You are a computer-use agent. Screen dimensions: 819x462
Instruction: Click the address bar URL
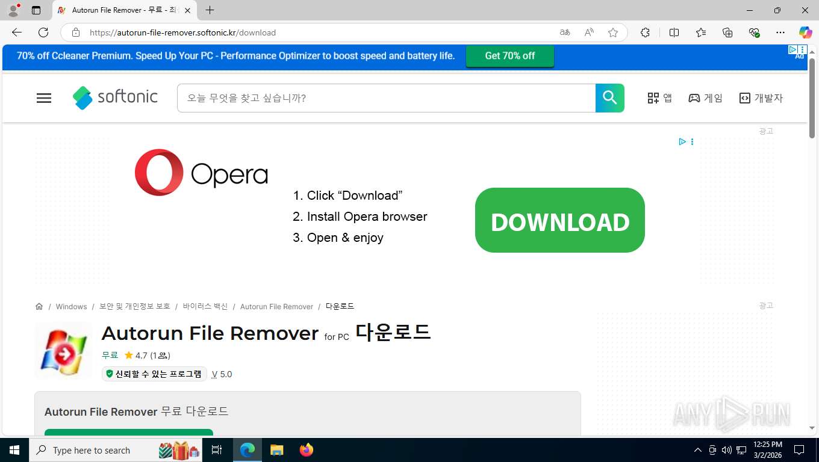click(182, 32)
